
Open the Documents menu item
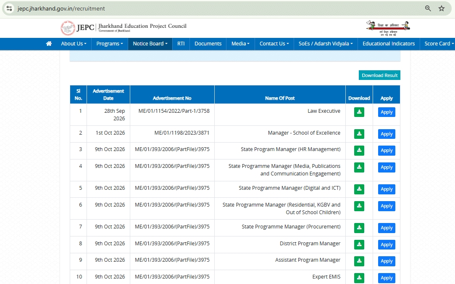(x=208, y=44)
